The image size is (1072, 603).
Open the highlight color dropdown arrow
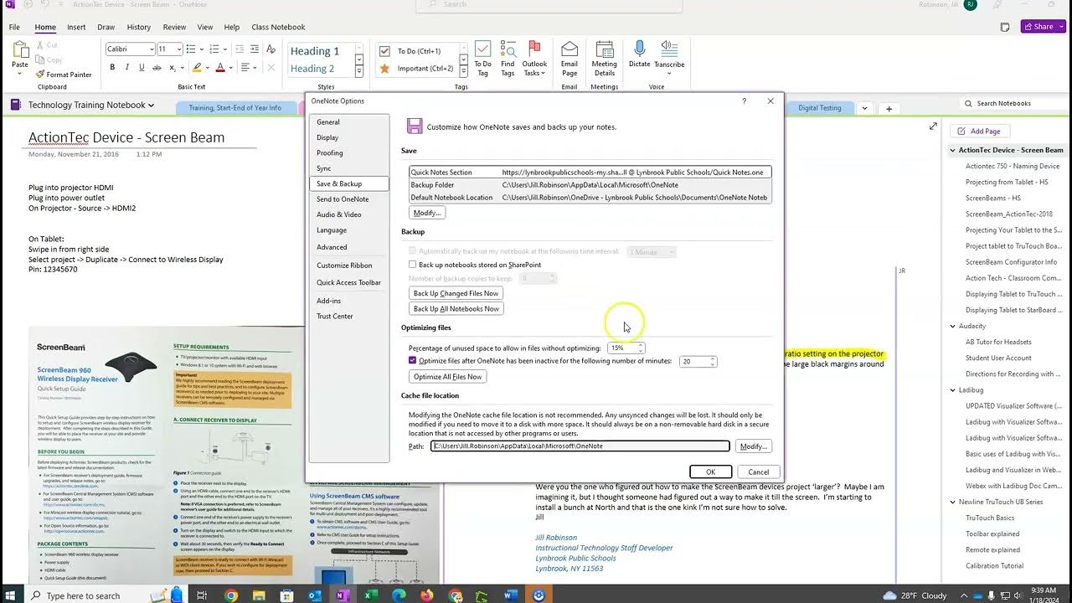[208, 67]
